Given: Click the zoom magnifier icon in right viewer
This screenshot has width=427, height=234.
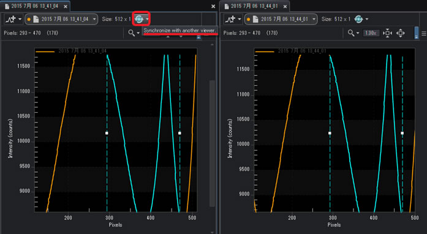Looking at the screenshot, I should coord(351,33).
